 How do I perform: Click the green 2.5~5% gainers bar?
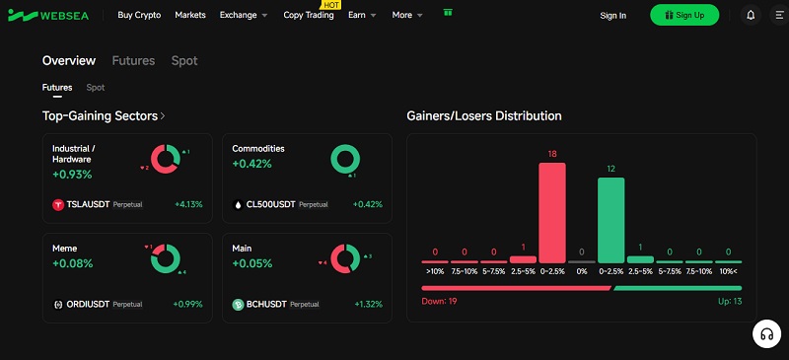[x=640, y=259]
